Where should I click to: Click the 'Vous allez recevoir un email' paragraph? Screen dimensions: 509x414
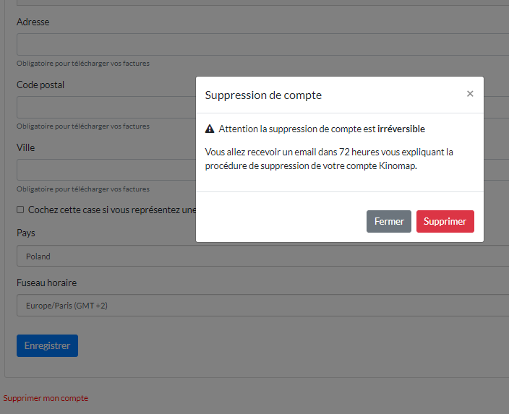[x=329, y=159]
